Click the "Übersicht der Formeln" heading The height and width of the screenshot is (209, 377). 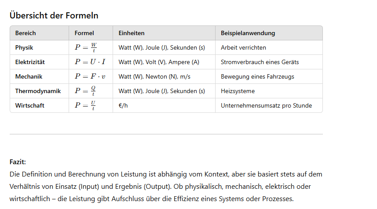(x=54, y=15)
